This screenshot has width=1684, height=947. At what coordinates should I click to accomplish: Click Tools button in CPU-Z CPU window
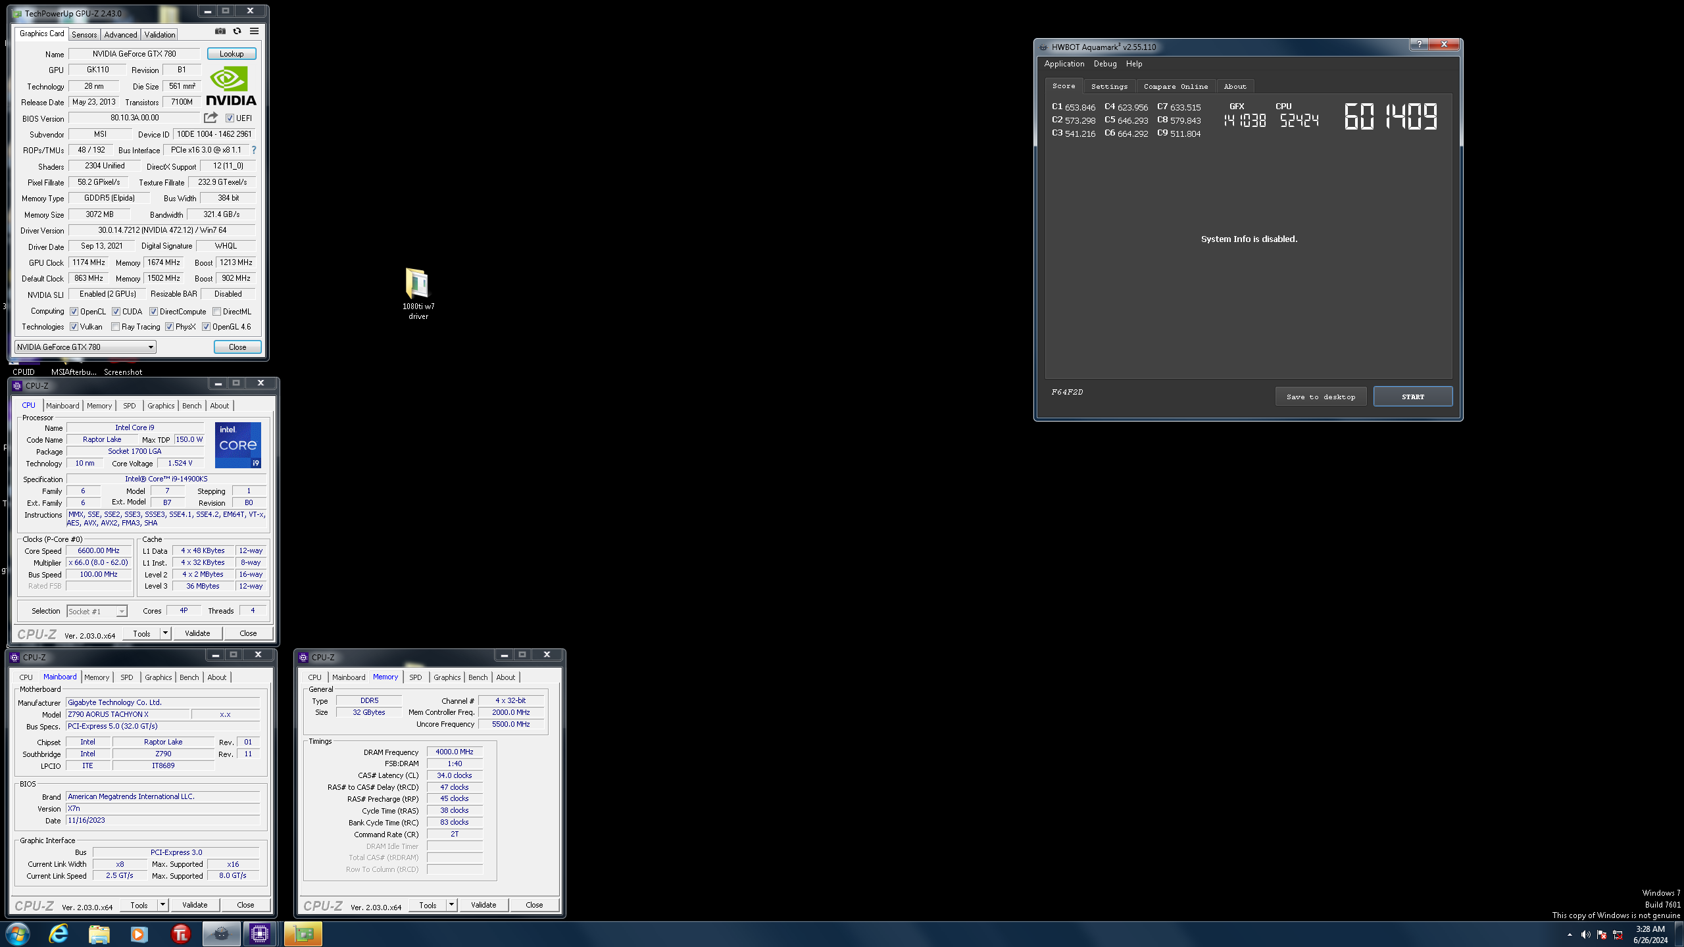(142, 633)
